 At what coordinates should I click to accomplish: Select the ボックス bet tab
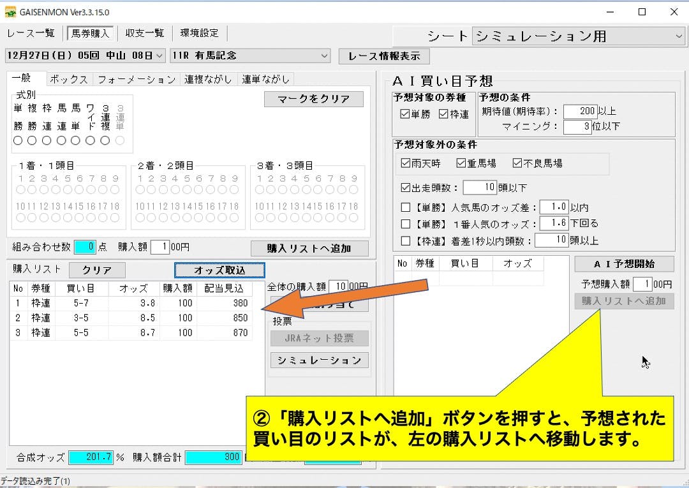coord(69,80)
